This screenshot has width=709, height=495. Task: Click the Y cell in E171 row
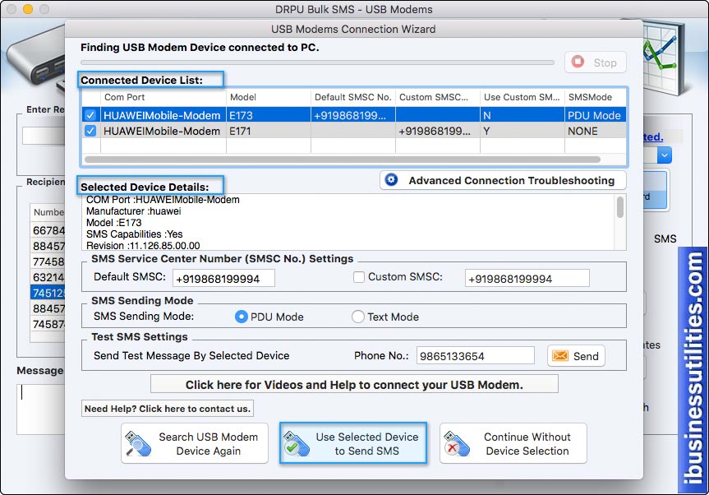[x=523, y=131]
